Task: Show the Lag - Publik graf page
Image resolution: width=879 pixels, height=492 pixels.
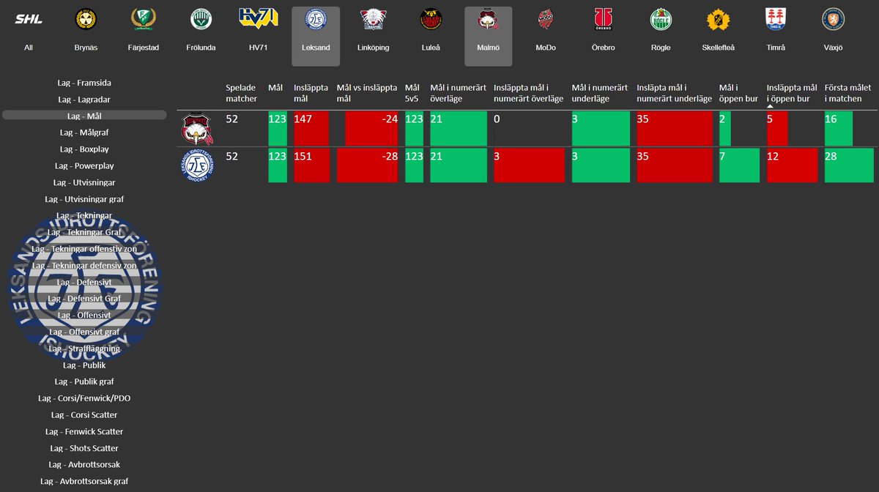Action: (84, 381)
